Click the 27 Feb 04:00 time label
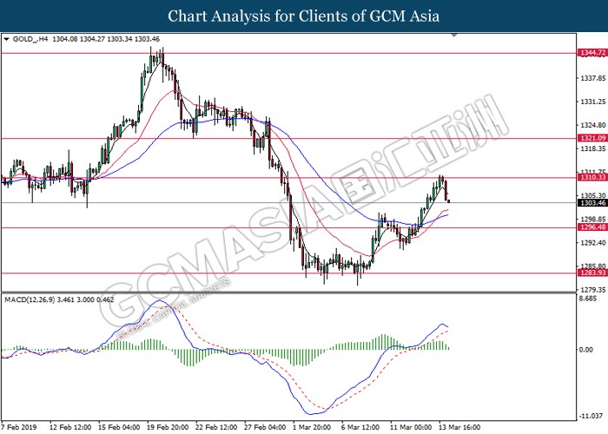 pos(265,427)
